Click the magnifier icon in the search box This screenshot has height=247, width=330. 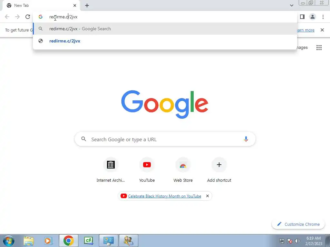tap(84, 139)
